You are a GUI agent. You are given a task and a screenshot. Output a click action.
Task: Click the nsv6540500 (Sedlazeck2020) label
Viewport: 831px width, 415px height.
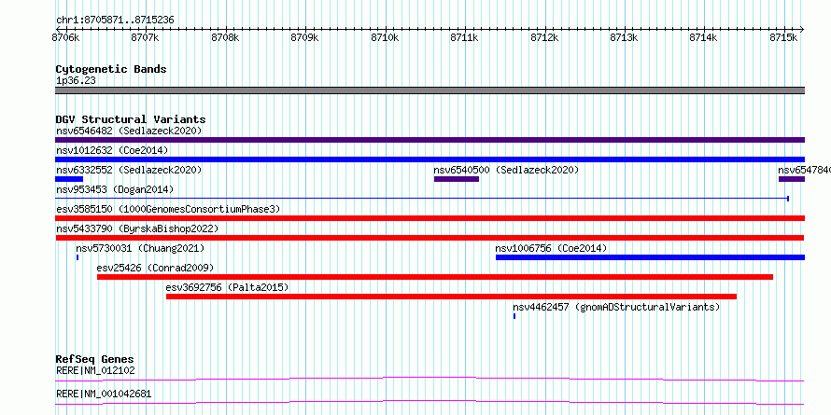click(506, 170)
